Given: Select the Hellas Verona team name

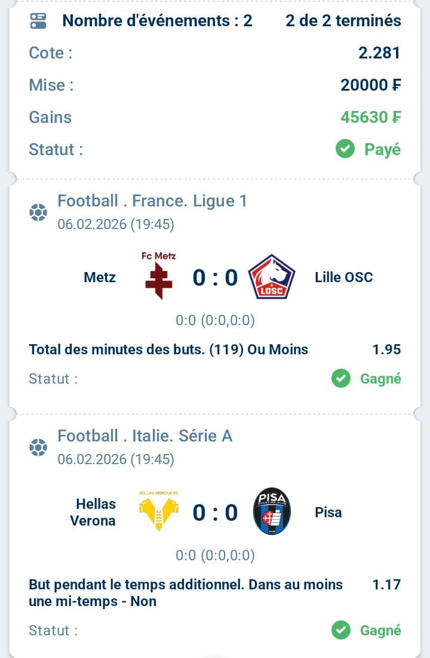Looking at the screenshot, I should [93, 512].
